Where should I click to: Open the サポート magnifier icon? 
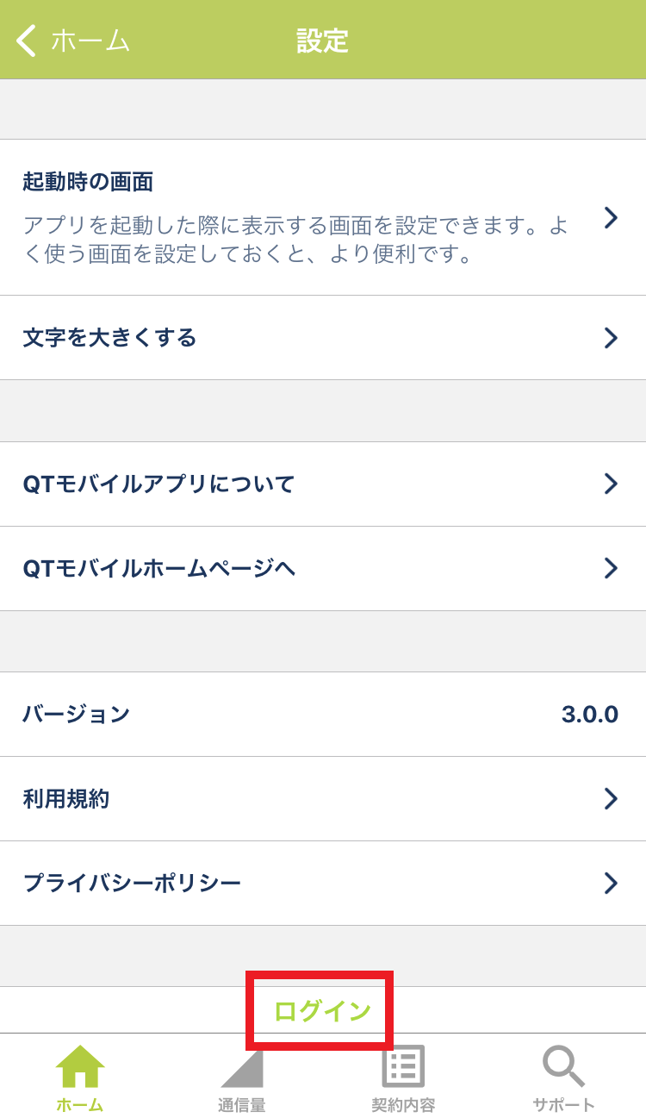click(563, 1066)
